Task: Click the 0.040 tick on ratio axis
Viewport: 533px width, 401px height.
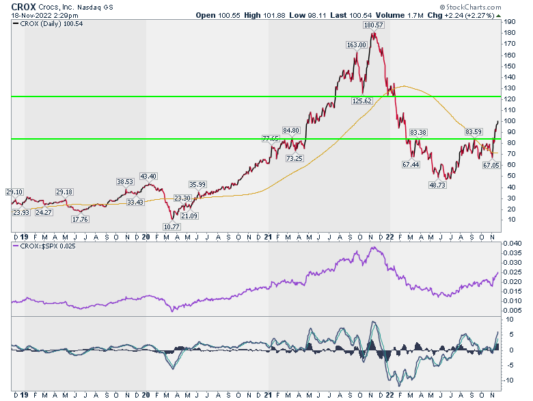Action: pyautogui.click(x=512, y=244)
